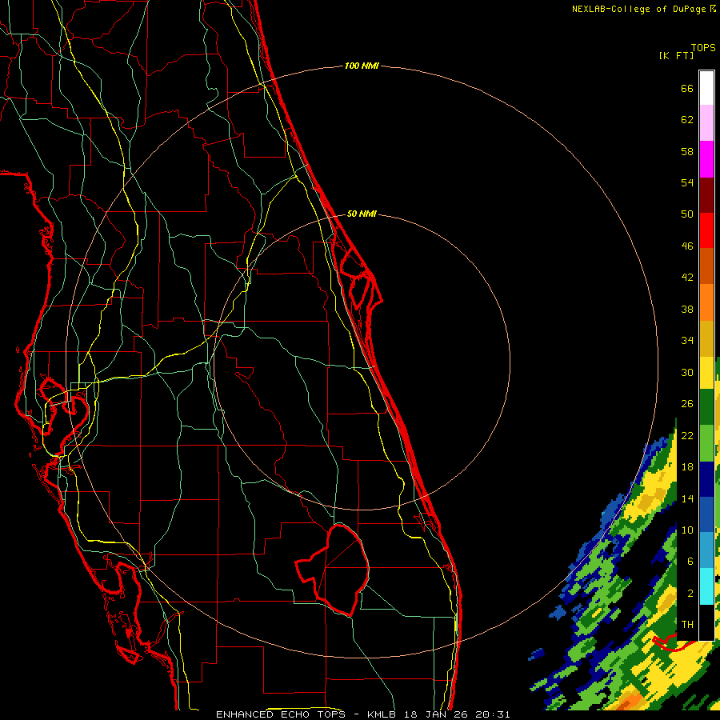Screen dimensions: 720x720
Task: Select the light pink legend swatch
Action: [x=706, y=123]
